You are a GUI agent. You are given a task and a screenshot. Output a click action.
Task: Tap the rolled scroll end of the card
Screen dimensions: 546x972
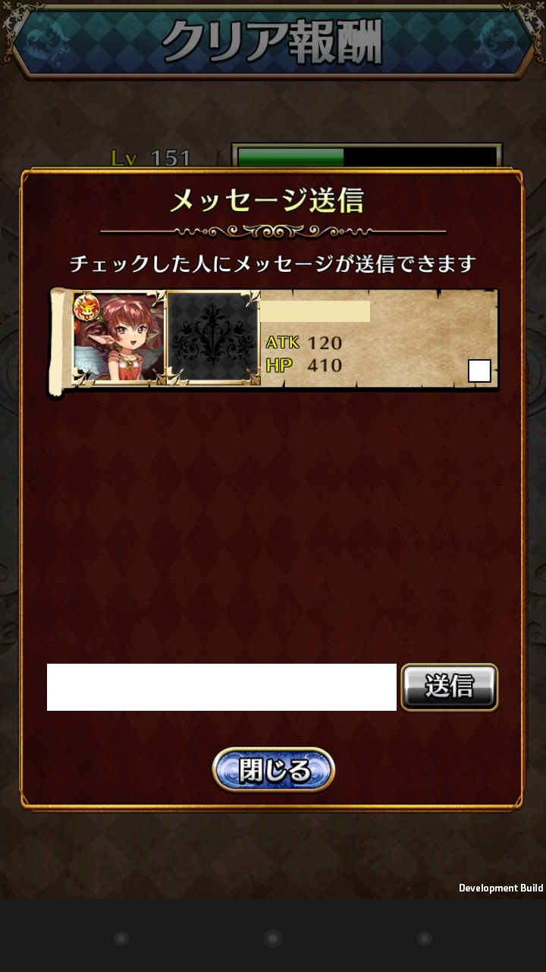tap(60, 342)
